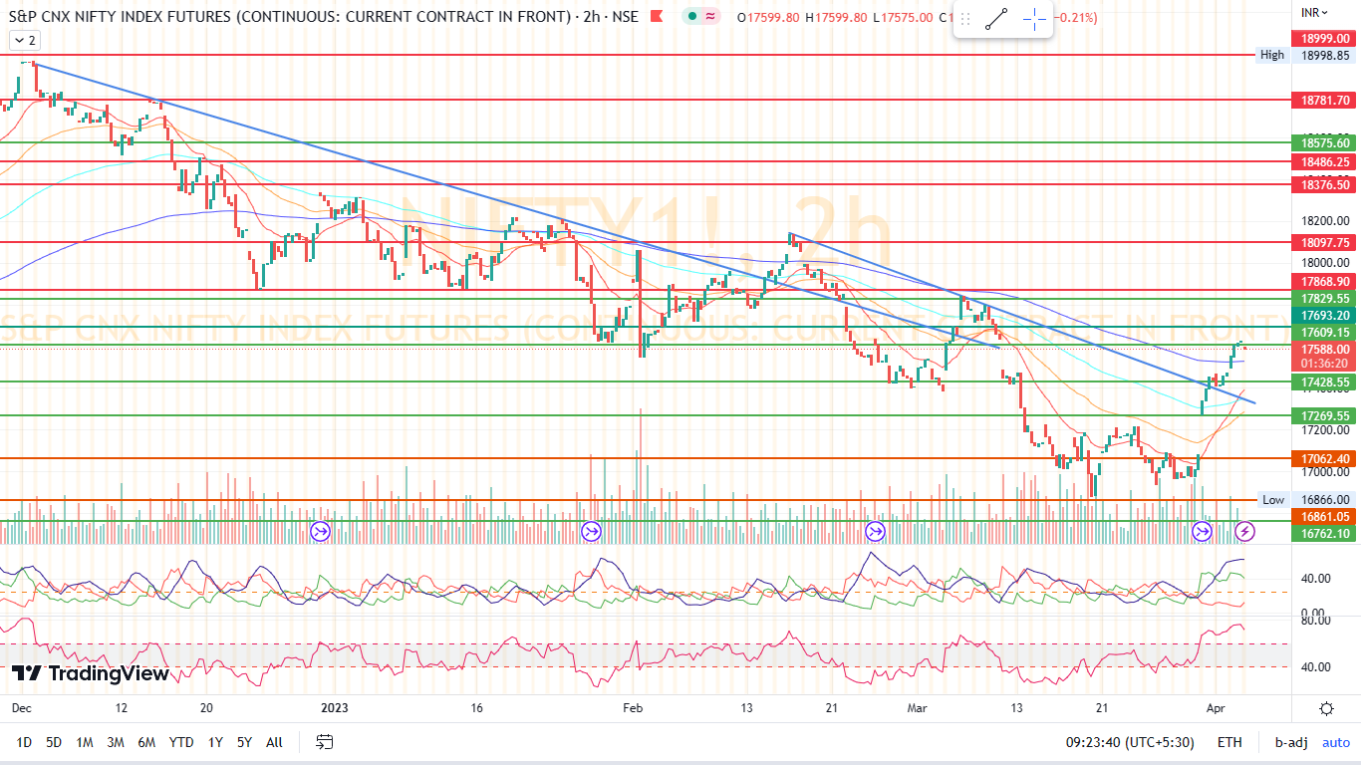The height and width of the screenshot is (765, 1361).
Task: Click the Mar label on time axis
Action: click(x=918, y=708)
